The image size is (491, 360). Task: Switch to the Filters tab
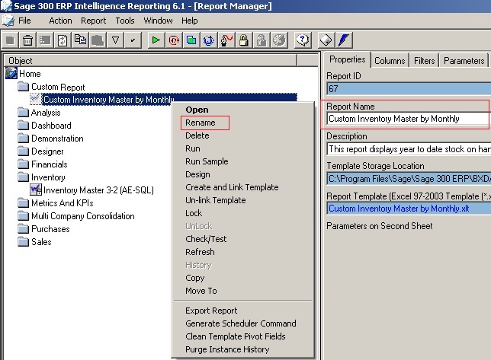click(425, 60)
